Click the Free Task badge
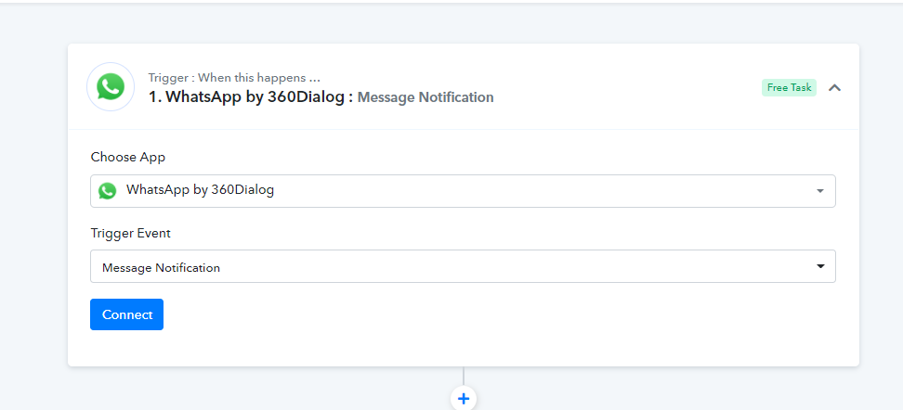 (789, 87)
